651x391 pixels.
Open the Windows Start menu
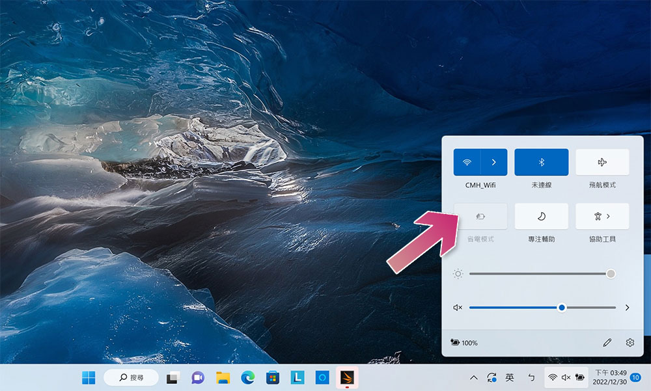click(x=89, y=378)
